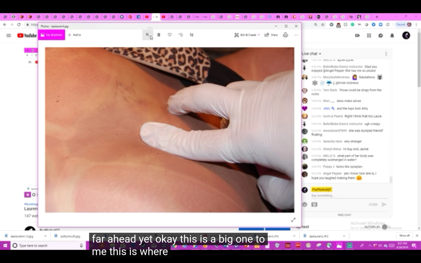Rotate the photo using the rotate icon
Image resolution: width=421 pixels, height=263 pixels.
pos(181,35)
